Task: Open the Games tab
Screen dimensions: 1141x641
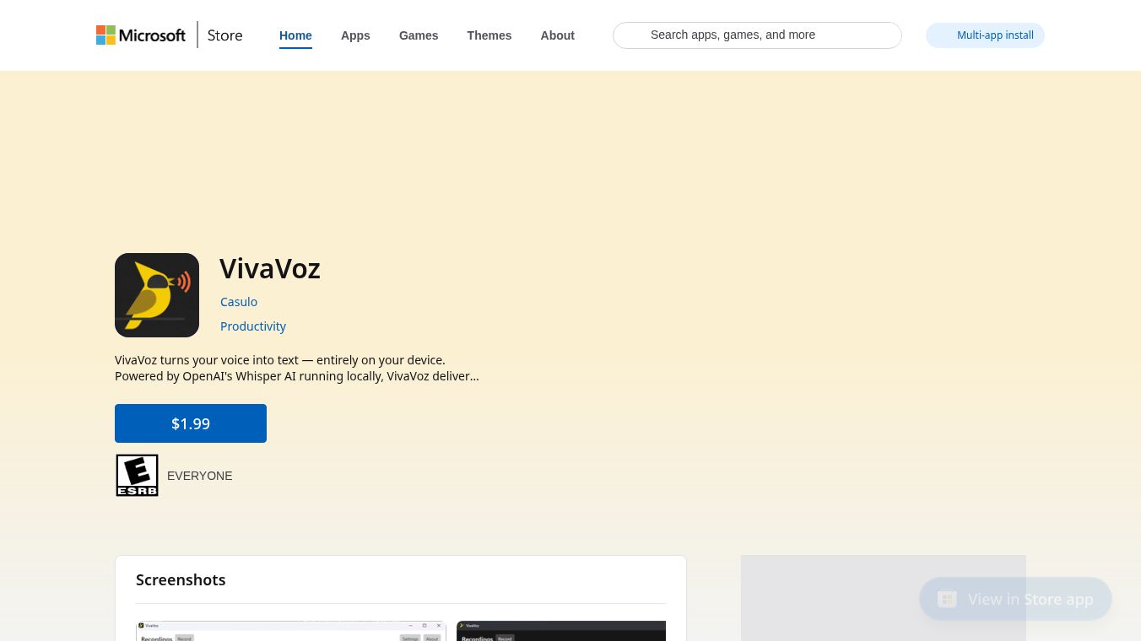Action: (x=419, y=35)
